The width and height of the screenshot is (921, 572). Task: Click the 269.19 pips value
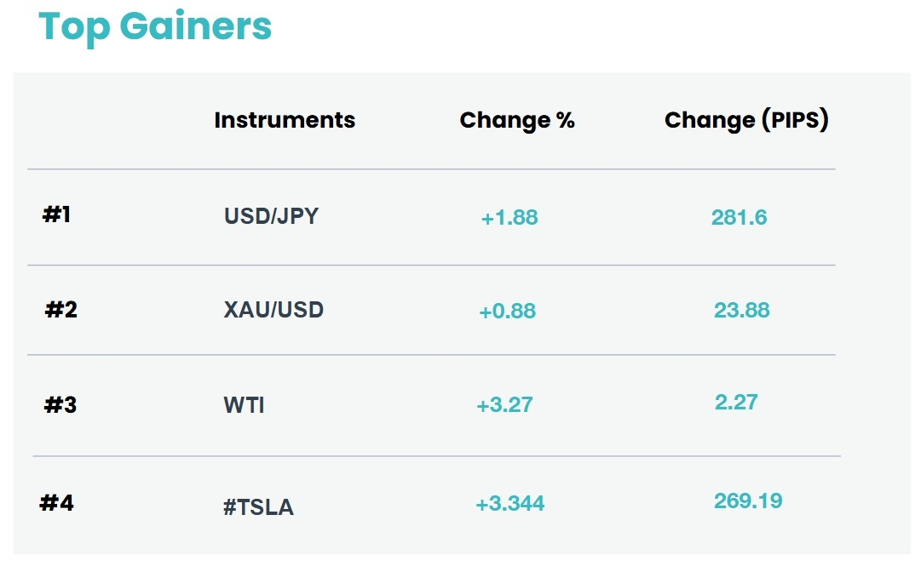click(748, 501)
